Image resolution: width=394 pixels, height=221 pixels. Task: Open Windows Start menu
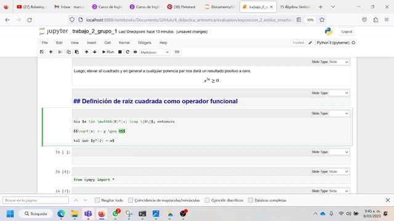(x=10, y=214)
